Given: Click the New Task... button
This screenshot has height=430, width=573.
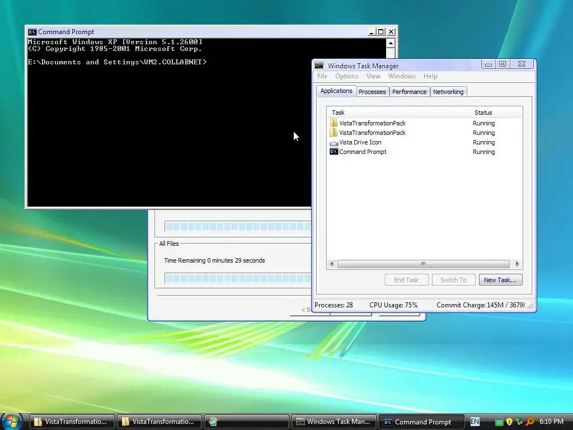Looking at the screenshot, I should [500, 280].
